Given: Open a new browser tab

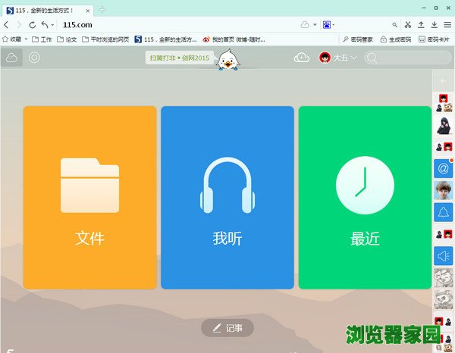Looking at the screenshot, I should pos(102,10).
